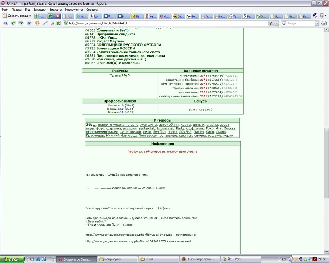
Task: Click the 'женщины' interest link
Action: click(148, 125)
